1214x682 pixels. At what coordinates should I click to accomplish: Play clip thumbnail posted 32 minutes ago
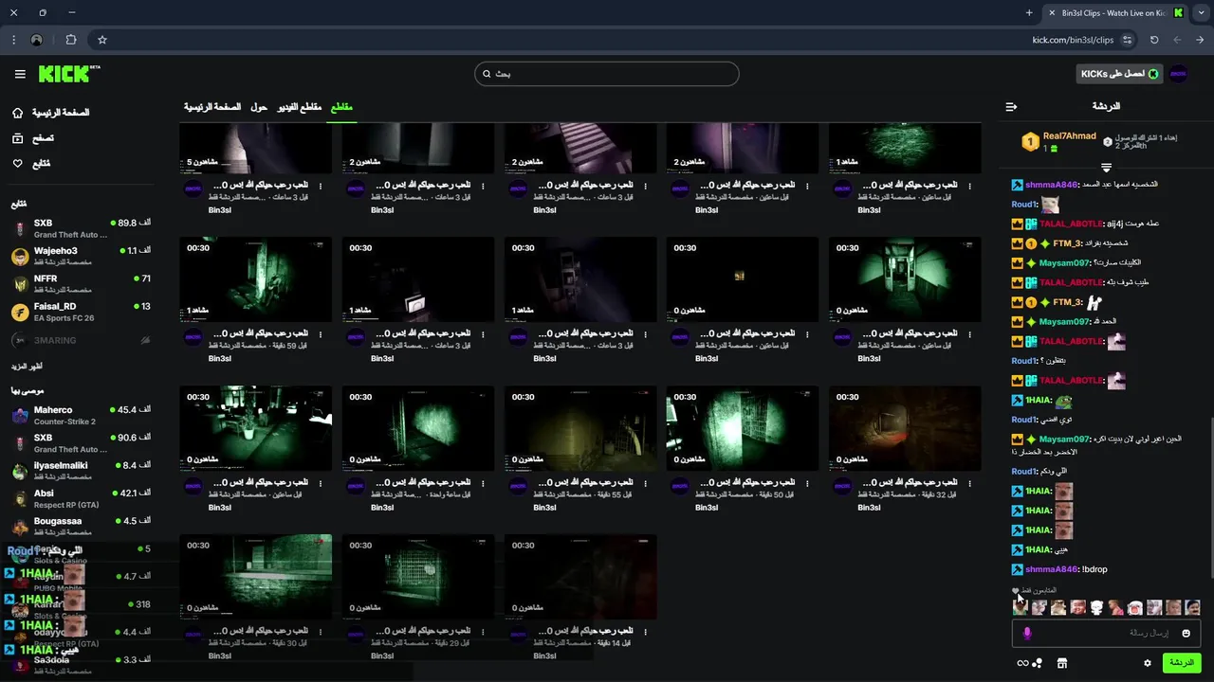pyautogui.click(x=905, y=428)
